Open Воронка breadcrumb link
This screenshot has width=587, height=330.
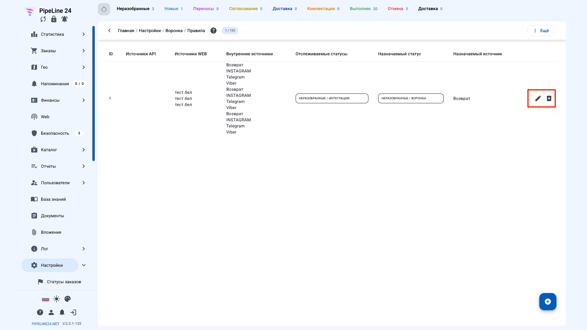click(x=174, y=31)
